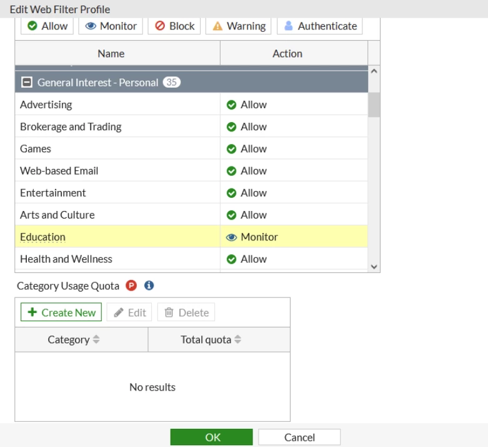Viewport: 488px width, 447px height.
Task: Select the Entertainment category row
Action: point(191,193)
